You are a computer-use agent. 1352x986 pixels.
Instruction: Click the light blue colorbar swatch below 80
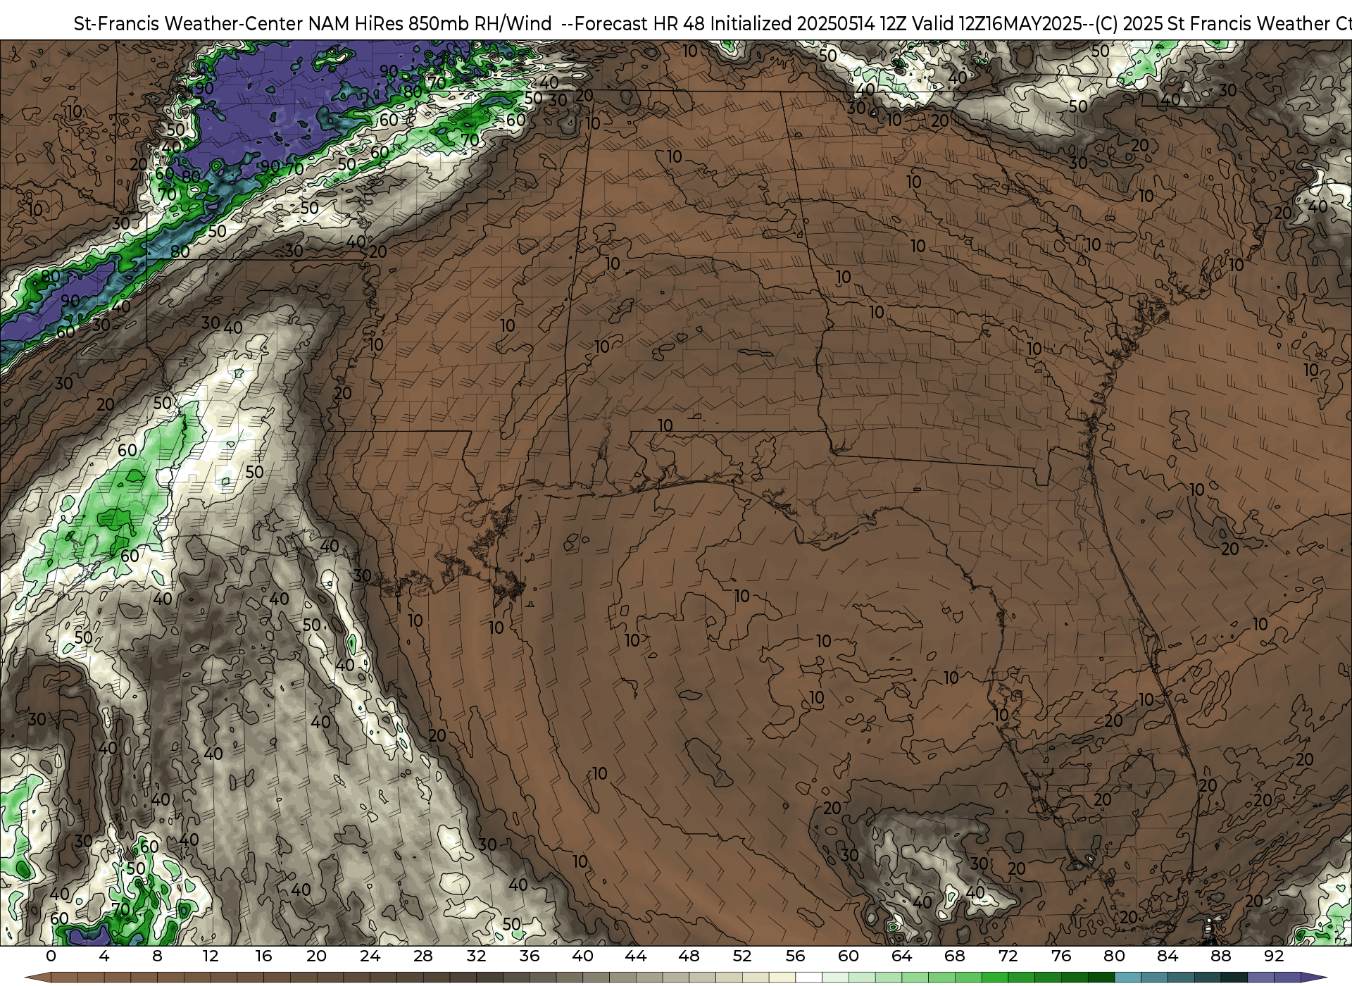1127,978
